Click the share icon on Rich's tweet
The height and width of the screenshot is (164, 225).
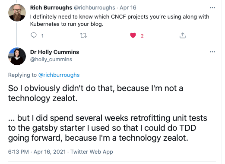183,35
